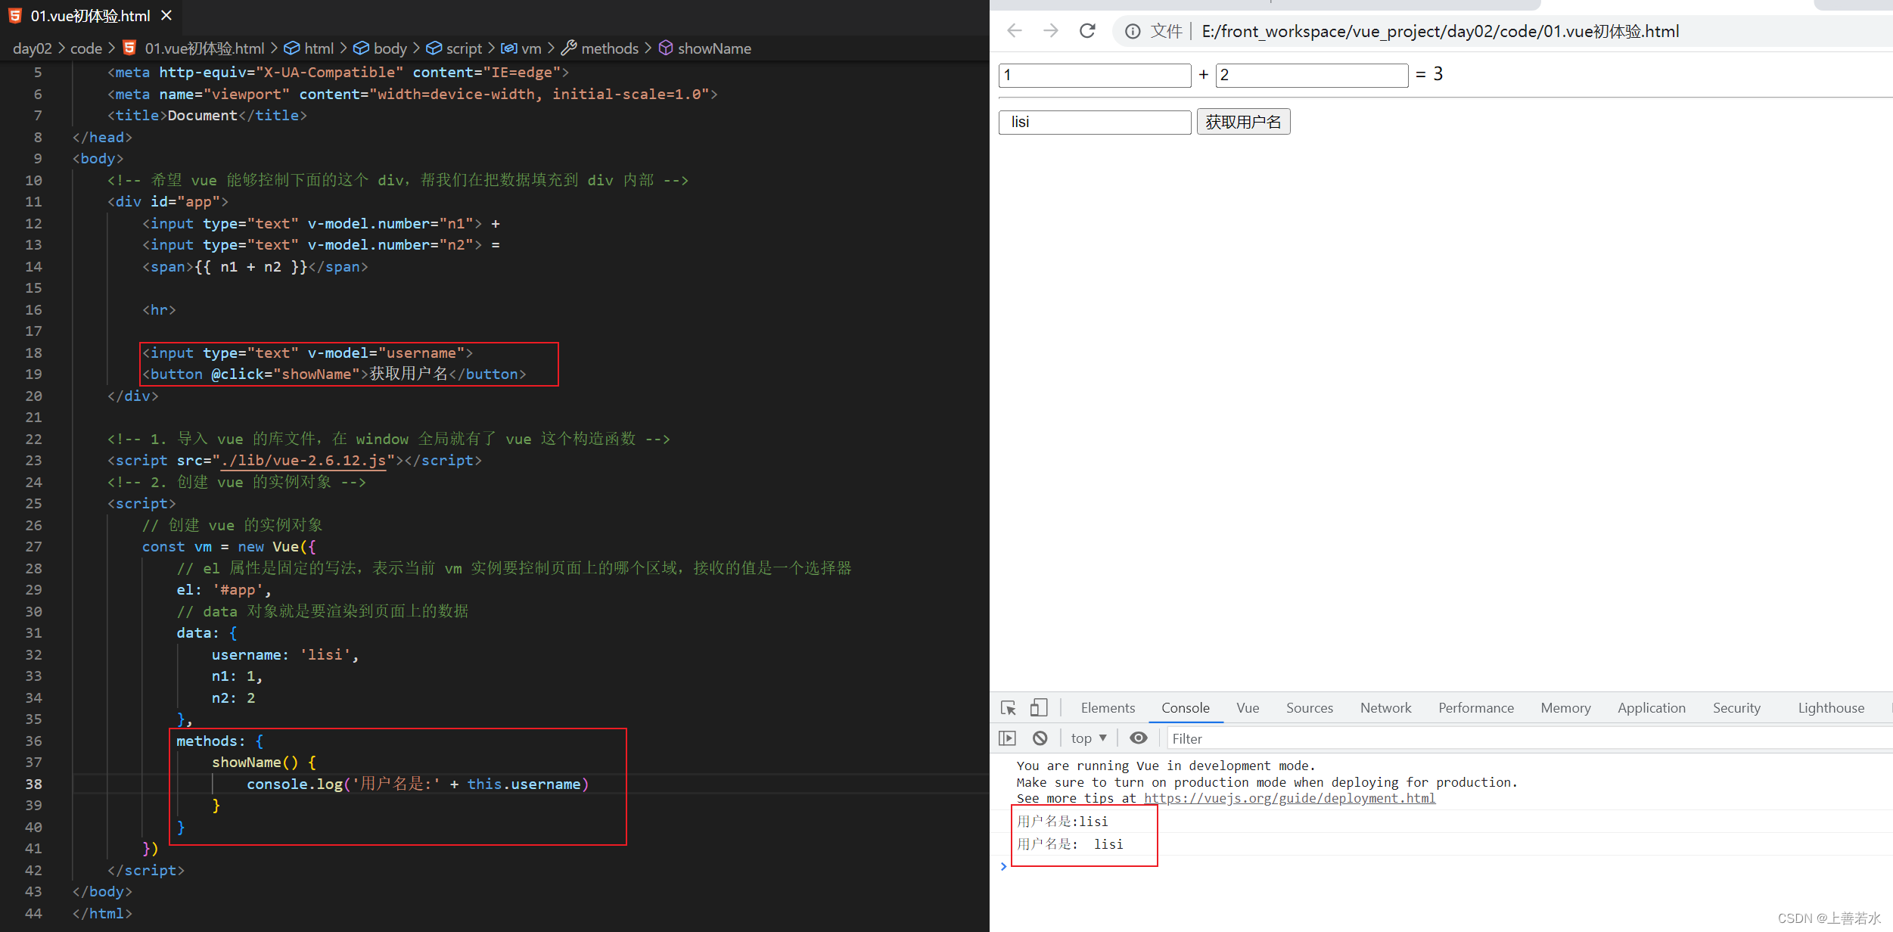Click line number 27 in the gutter

pos(33,547)
